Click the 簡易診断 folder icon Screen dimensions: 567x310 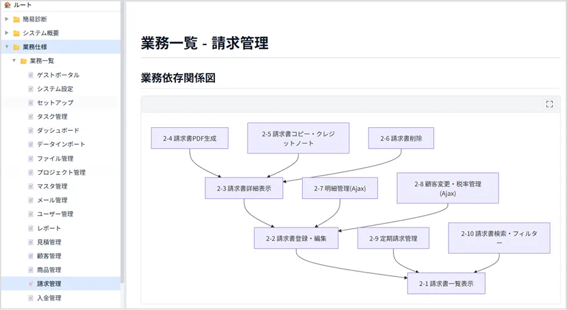(x=16, y=19)
